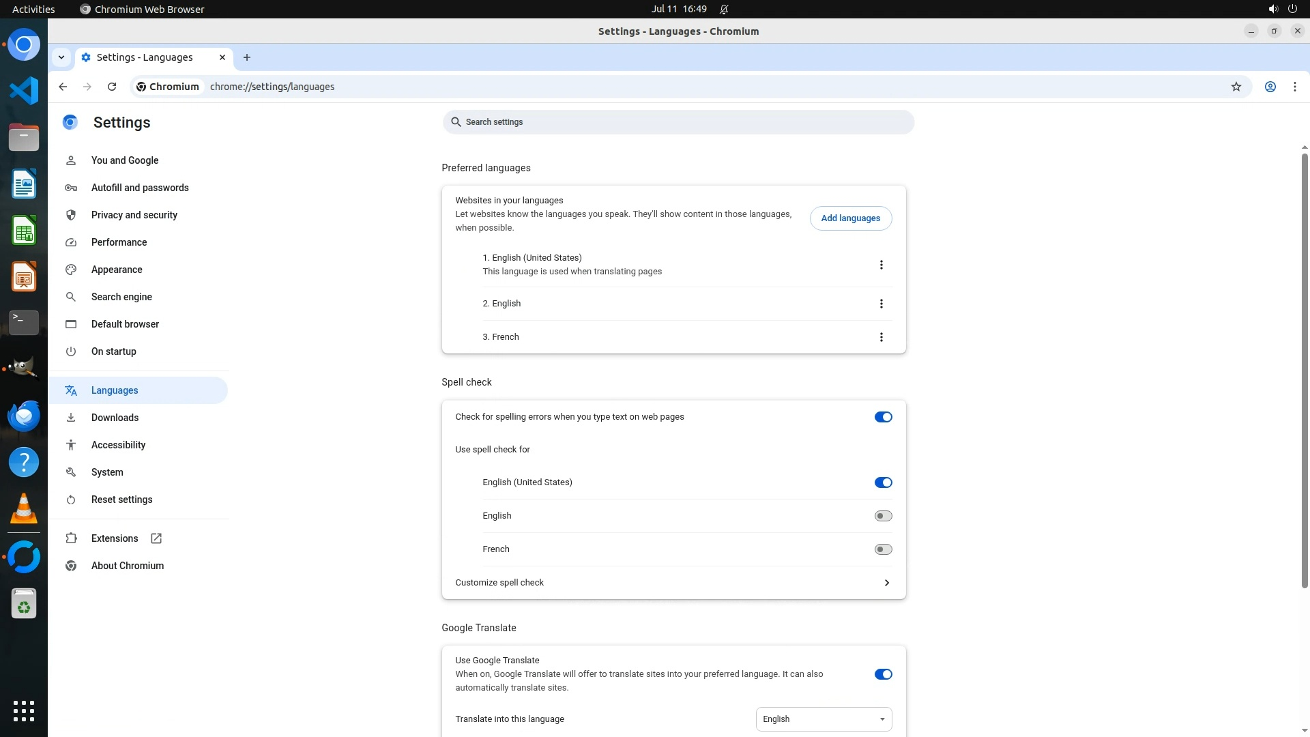Click the Add languages button

[850, 218]
